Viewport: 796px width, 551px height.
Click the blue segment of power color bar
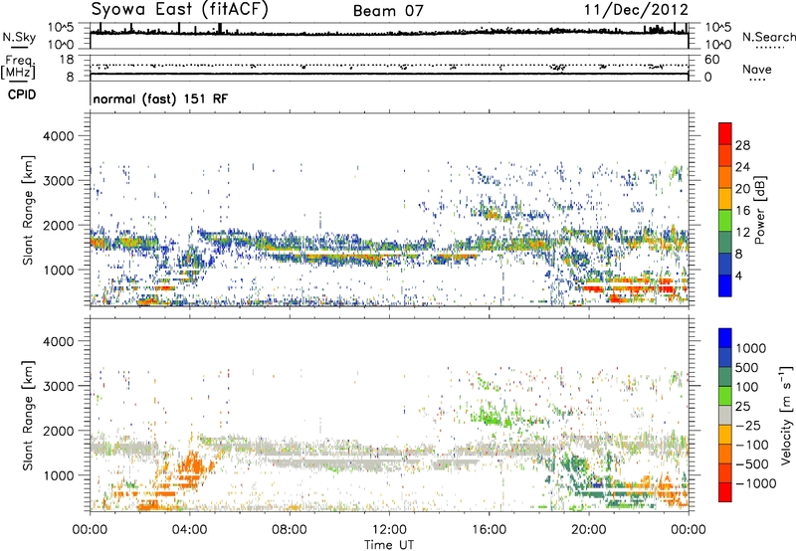[x=725, y=285]
